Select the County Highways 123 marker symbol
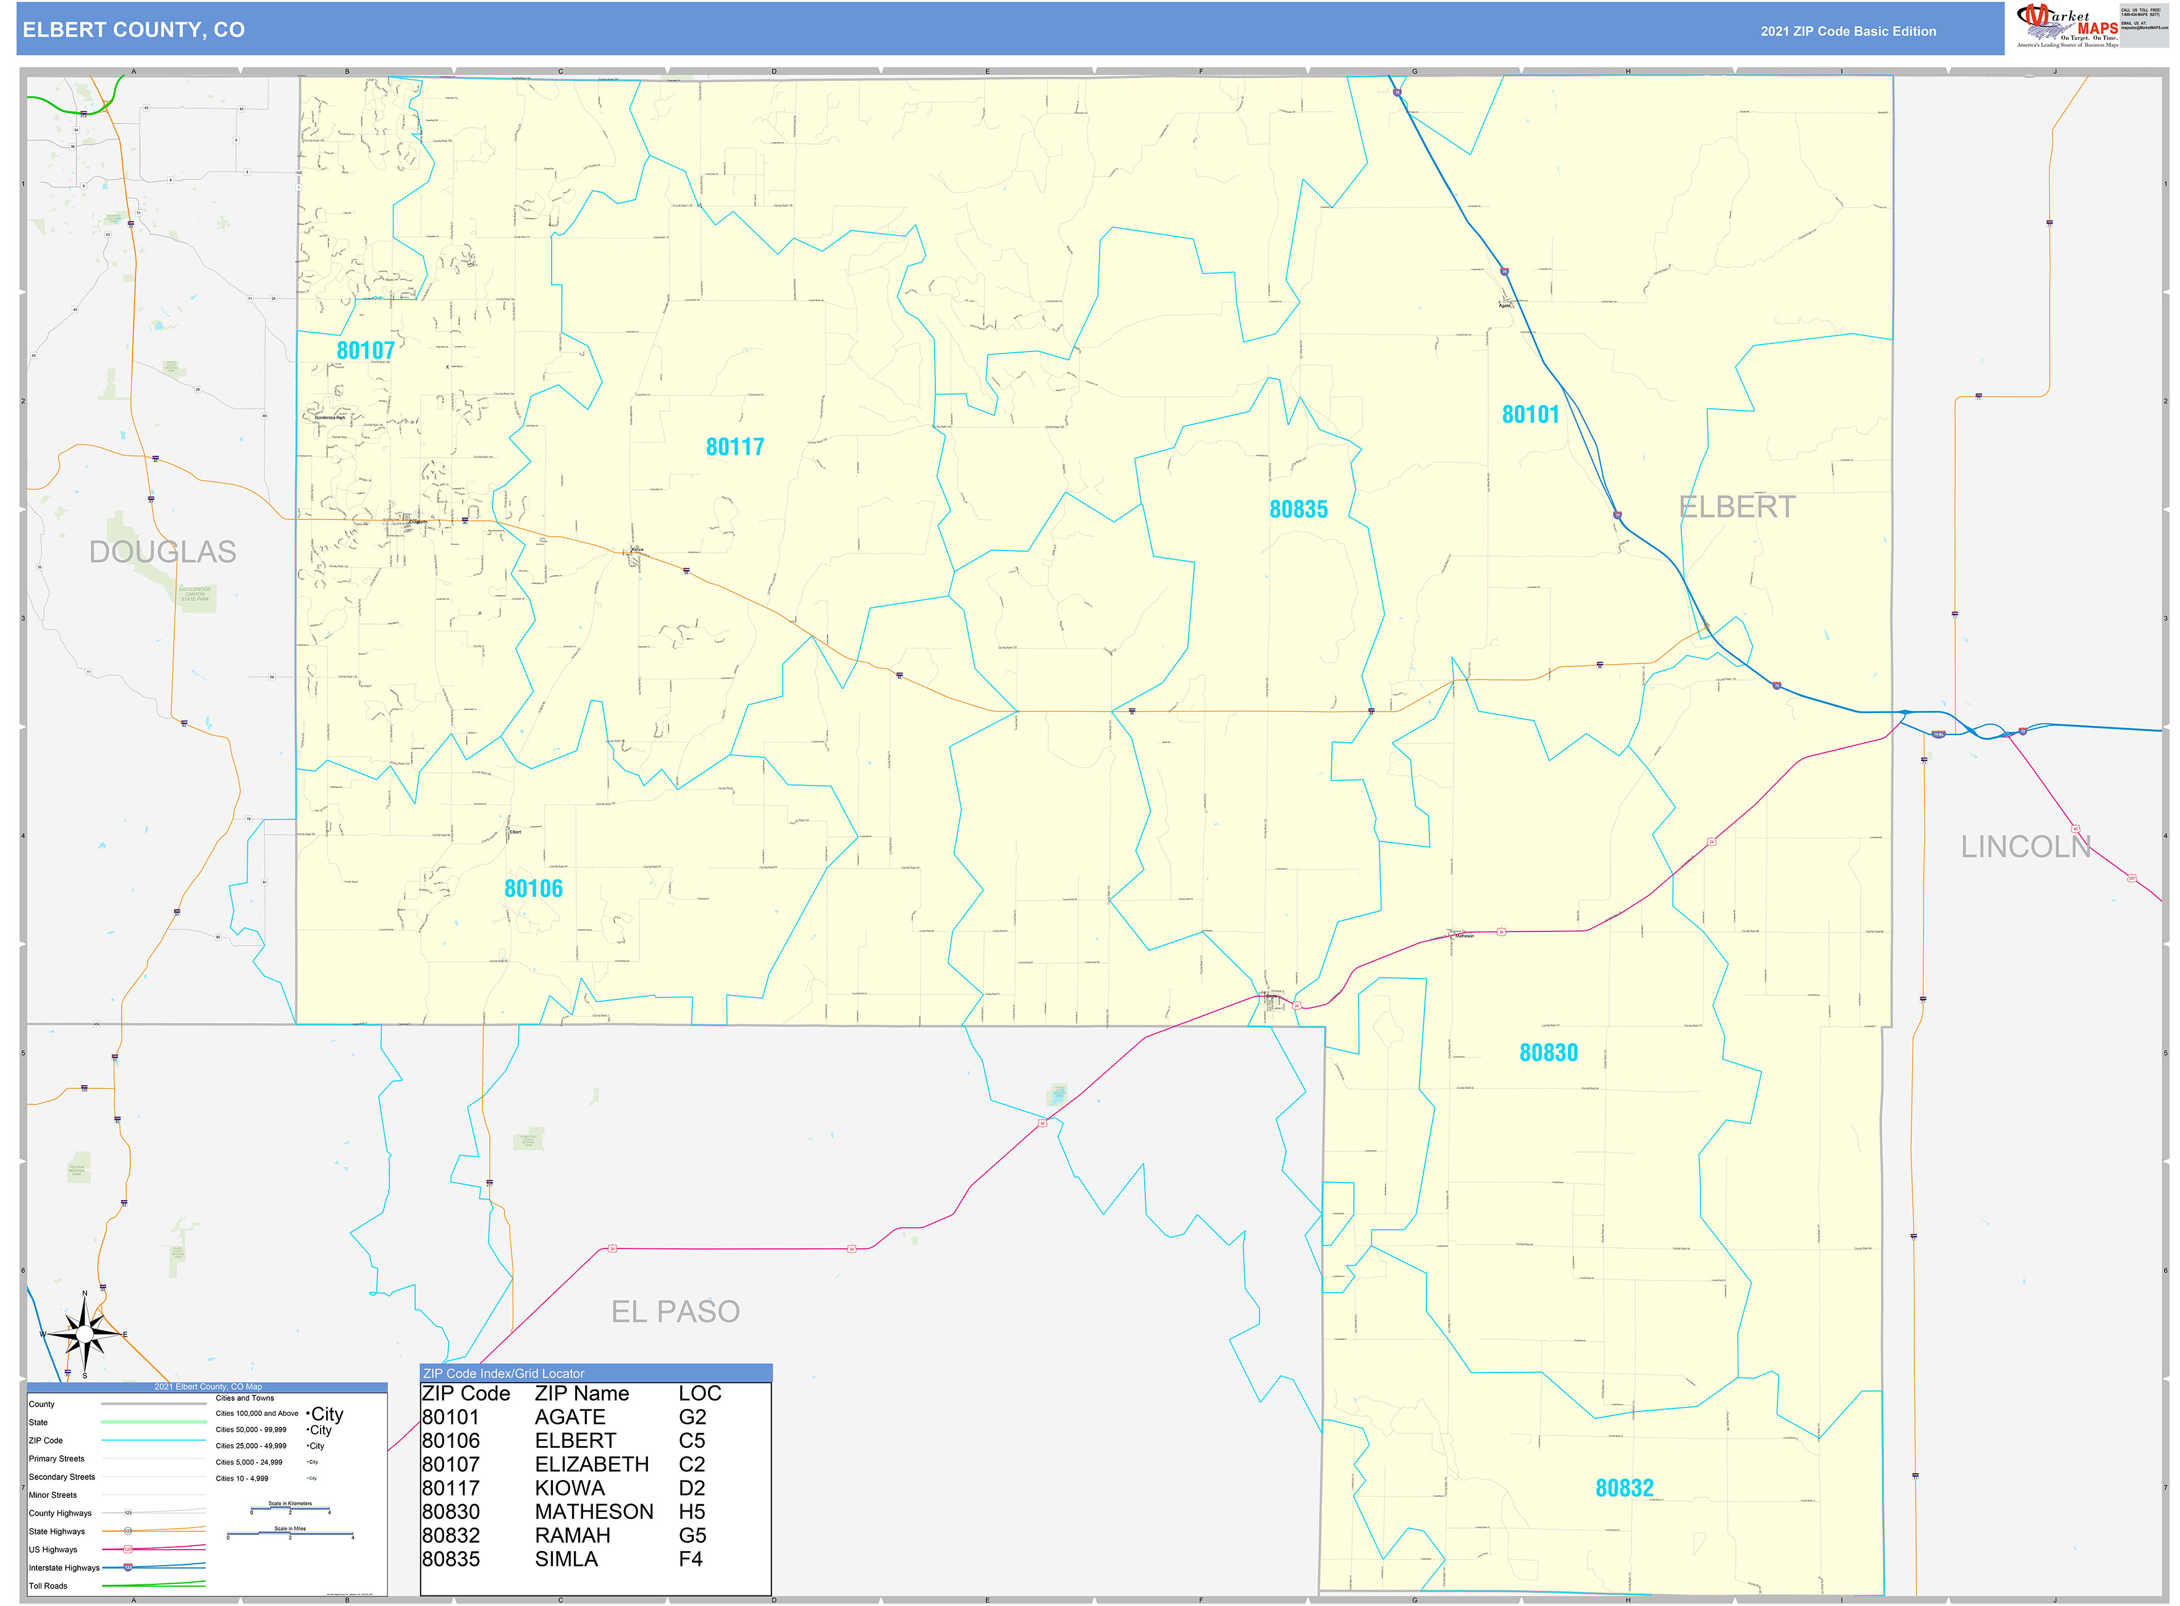Image resolution: width=2180 pixels, height=1606 pixels. tap(127, 1513)
